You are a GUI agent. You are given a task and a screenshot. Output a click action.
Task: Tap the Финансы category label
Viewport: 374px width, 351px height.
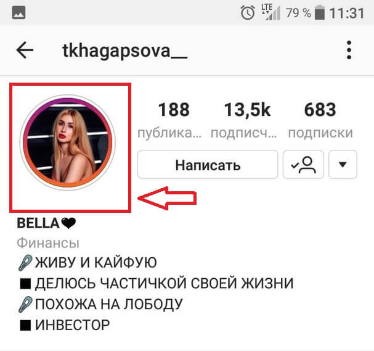(48, 243)
